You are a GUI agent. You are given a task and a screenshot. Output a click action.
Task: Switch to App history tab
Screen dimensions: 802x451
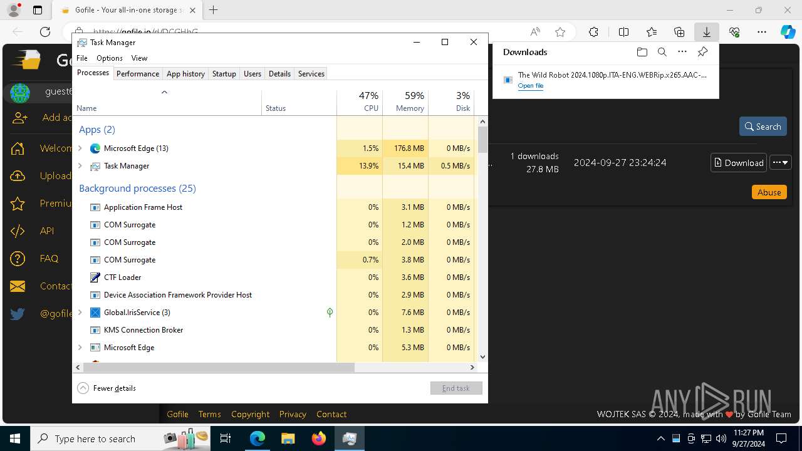pyautogui.click(x=185, y=74)
